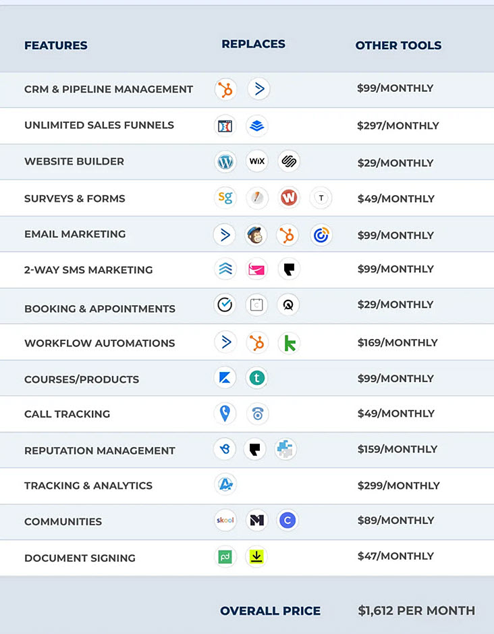Image resolution: width=494 pixels, height=634 pixels.
Task: Select the SurveyGizmo 'sg' icon
Action: 225,198
